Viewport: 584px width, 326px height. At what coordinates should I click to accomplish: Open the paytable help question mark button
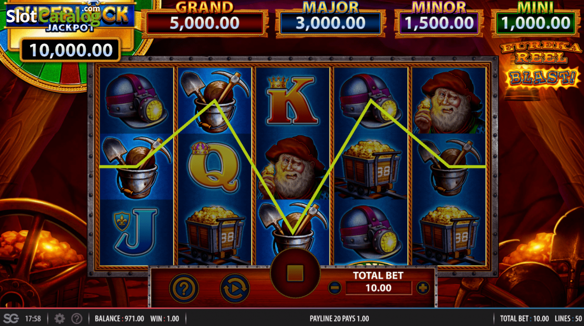click(x=184, y=289)
